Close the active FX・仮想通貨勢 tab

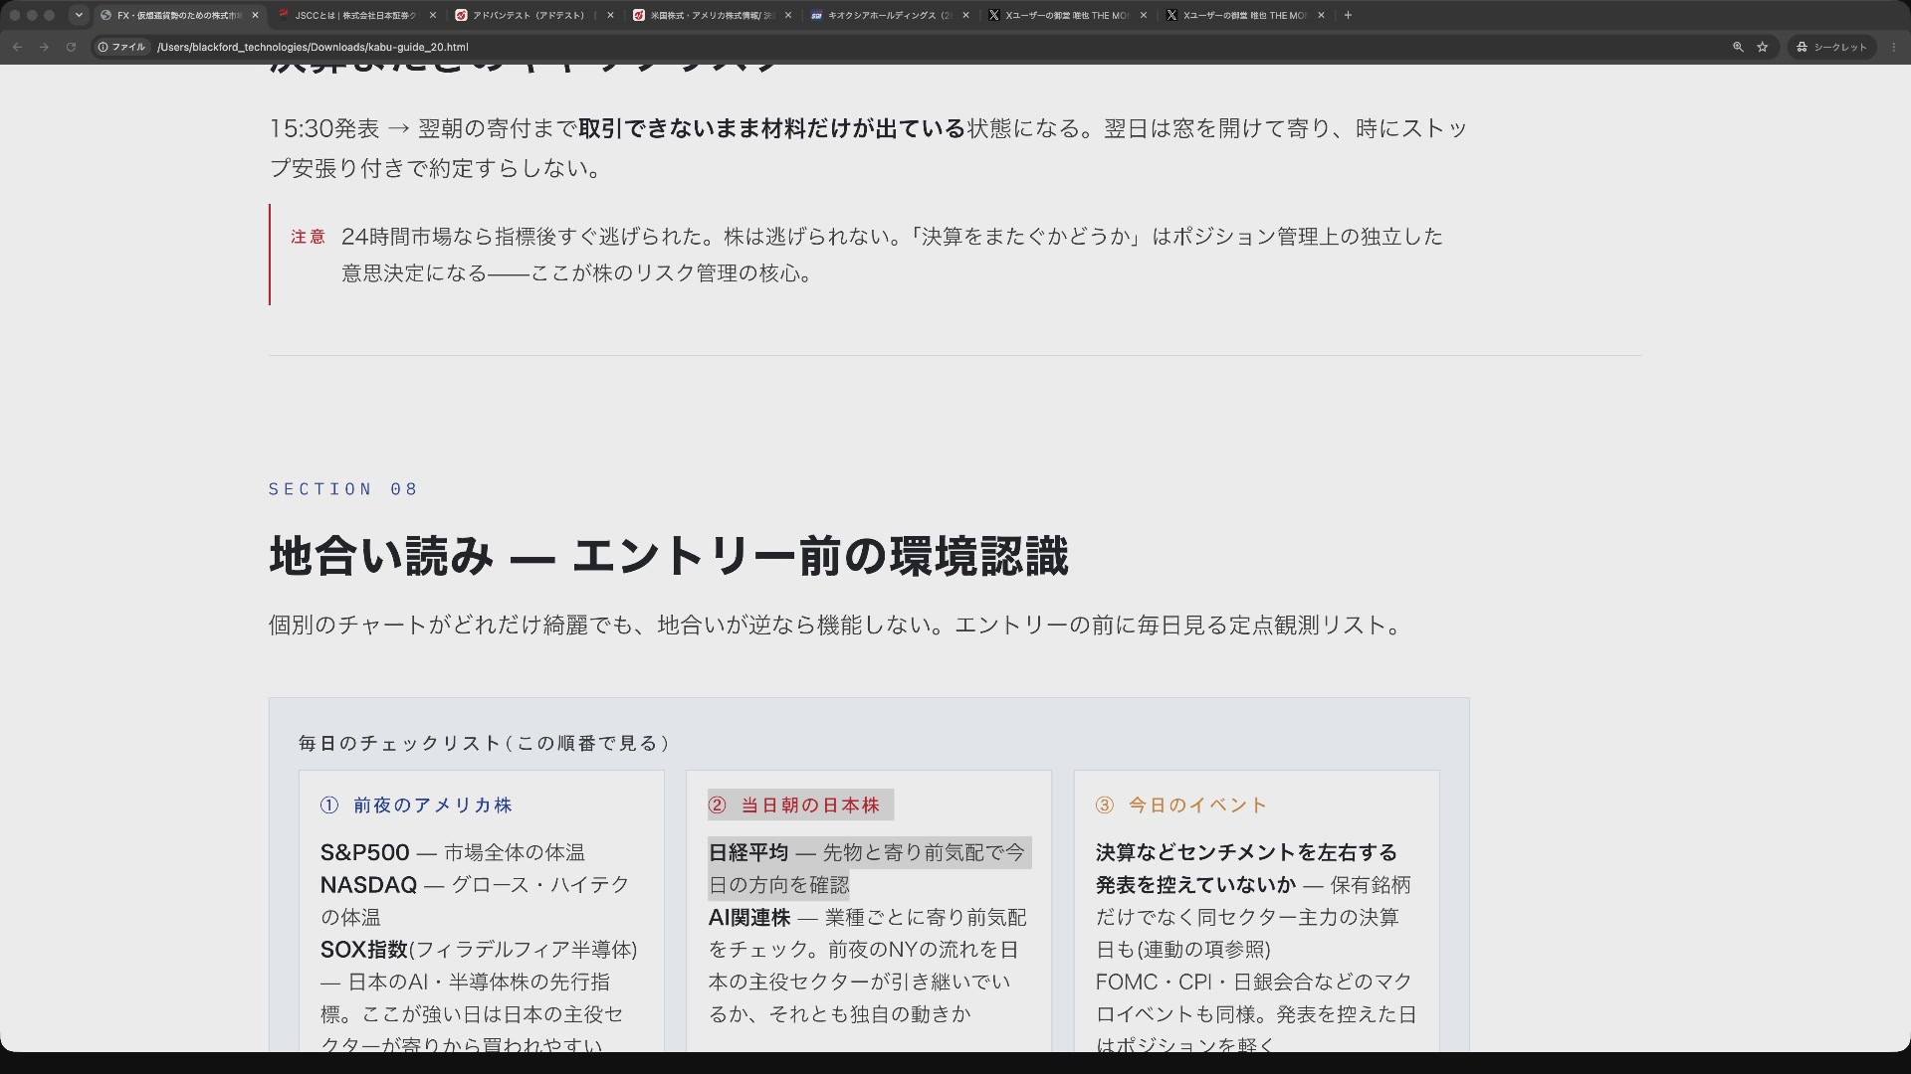[255, 15]
